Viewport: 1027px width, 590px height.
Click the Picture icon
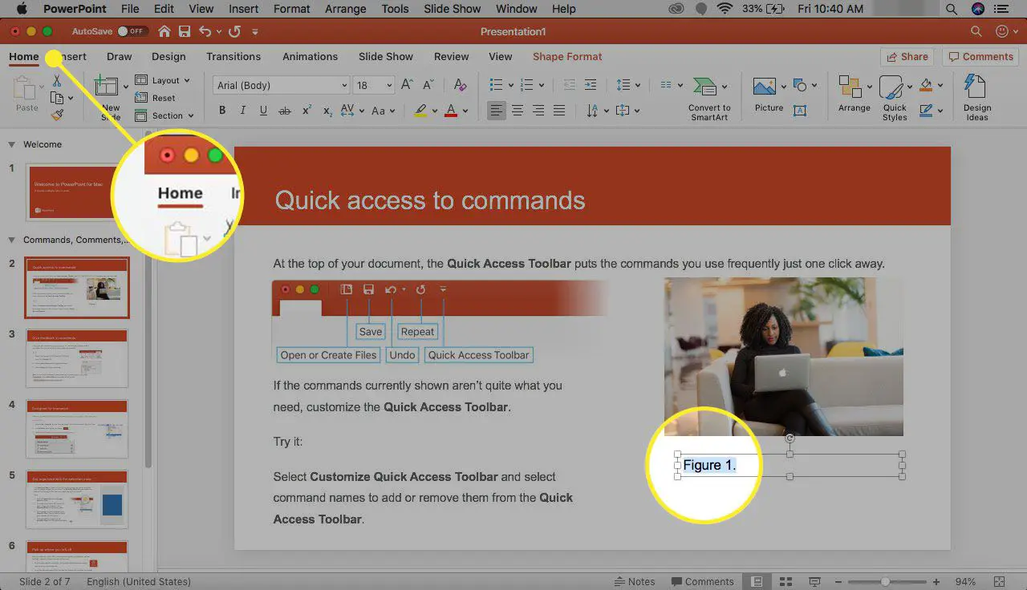[x=765, y=86]
